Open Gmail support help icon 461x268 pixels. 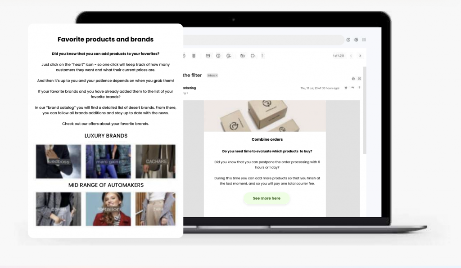pos(348,40)
